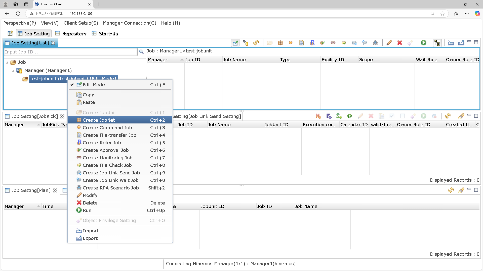483x271 pixels.
Task: Click the Manager column sort arrow header
Action: [182, 60]
